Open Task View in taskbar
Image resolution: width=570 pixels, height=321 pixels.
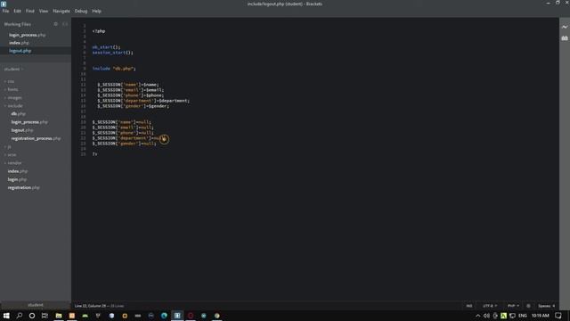click(x=45, y=316)
